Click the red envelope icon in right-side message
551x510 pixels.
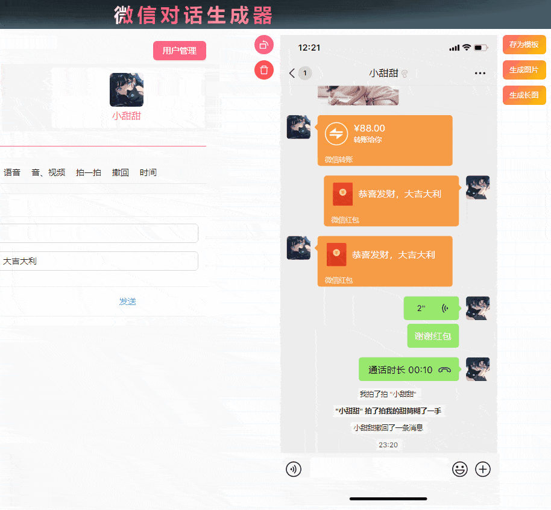coord(342,194)
